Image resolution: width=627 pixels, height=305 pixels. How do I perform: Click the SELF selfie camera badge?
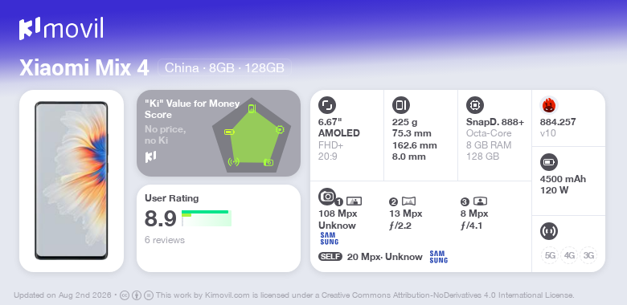[x=330, y=257]
